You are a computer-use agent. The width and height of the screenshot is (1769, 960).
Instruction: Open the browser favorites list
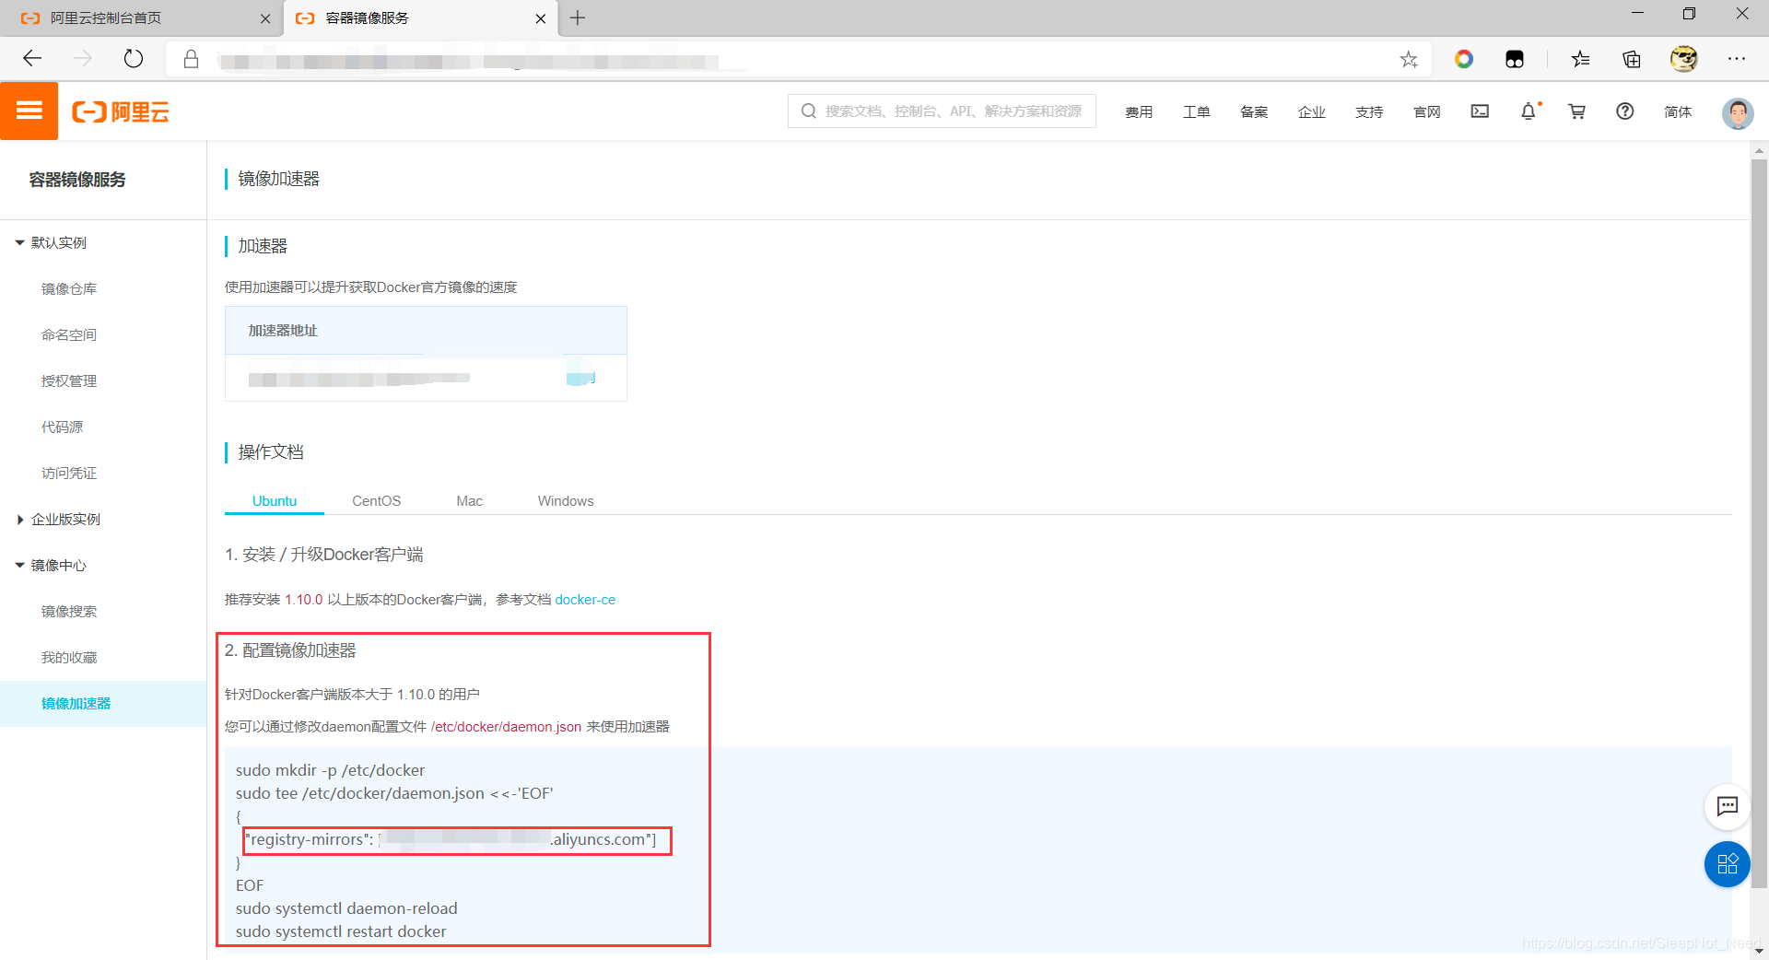click(1581, 59)
